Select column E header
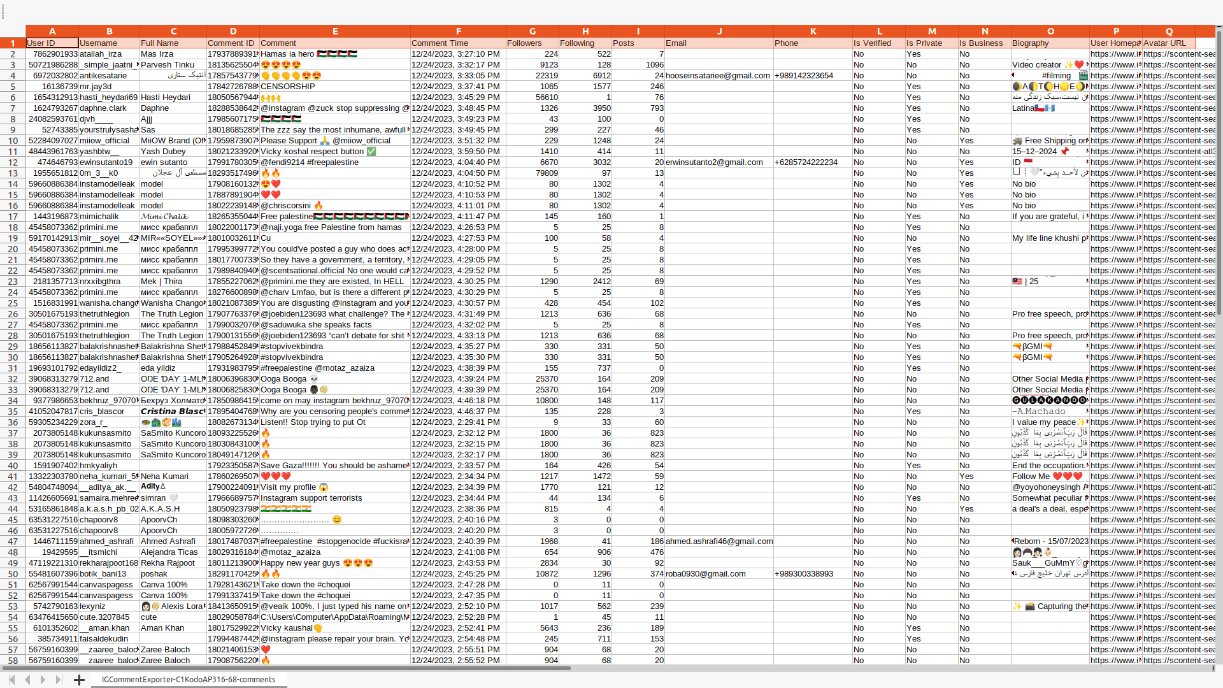The image size is (1223, 688). (335, 31)
